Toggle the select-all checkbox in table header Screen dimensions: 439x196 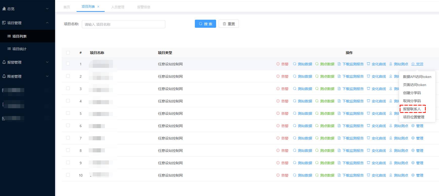point(68,53)
